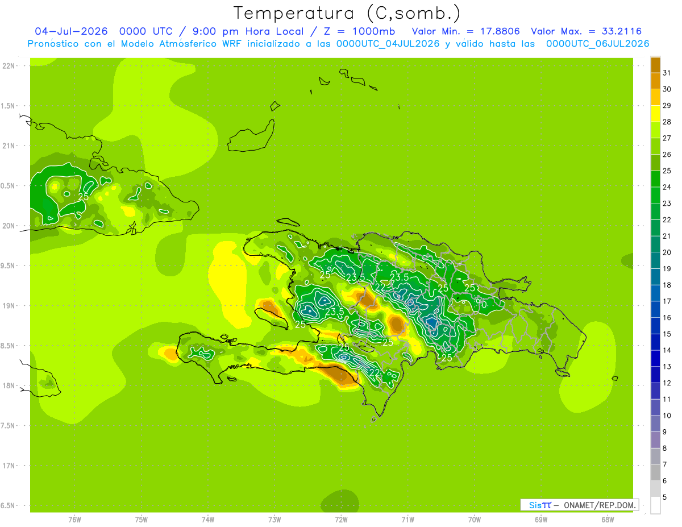Image resolution: width=682 pixels, height=527 pixels.
Task: Click color scale label "5"
Action: pos(664,497)
